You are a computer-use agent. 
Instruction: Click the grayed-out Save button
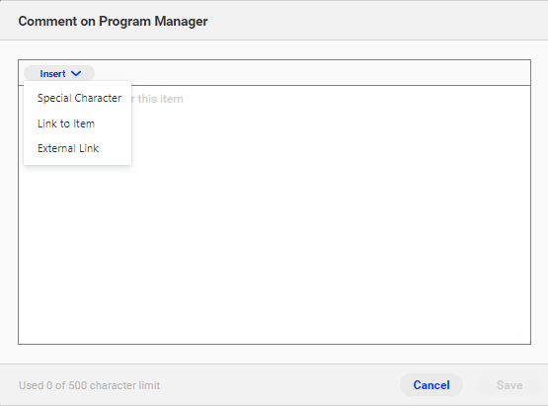coord(509,385)
